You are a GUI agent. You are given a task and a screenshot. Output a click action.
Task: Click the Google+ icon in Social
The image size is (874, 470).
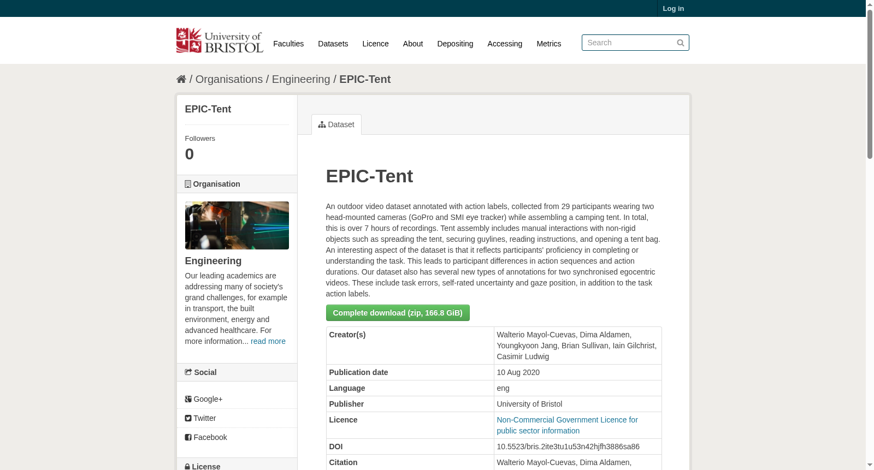[188, 399]
